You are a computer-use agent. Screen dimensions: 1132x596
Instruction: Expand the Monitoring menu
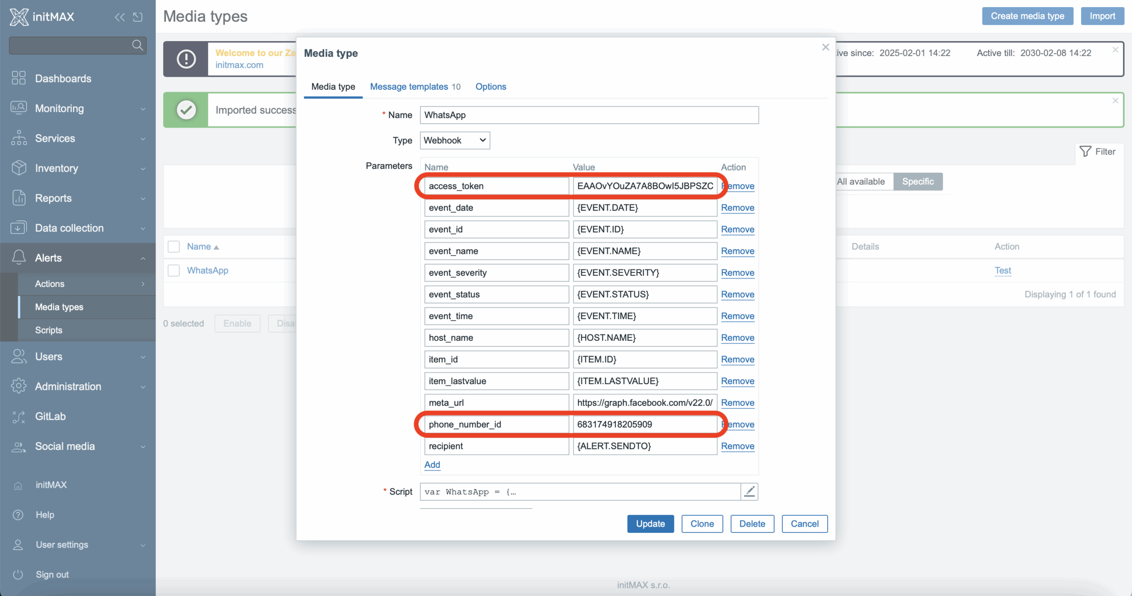pyautogui.click(x=143, y=109)
